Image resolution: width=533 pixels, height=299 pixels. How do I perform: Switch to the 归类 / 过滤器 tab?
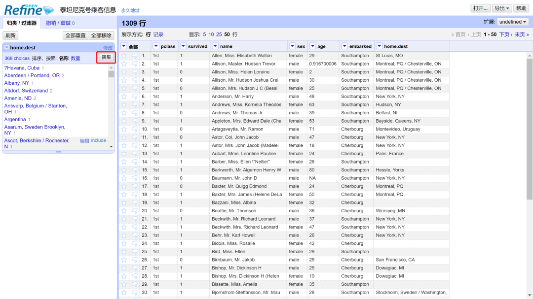[22, 23]
